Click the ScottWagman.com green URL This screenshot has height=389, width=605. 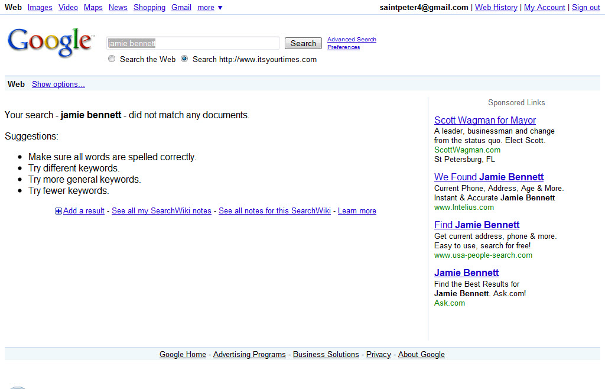467,150
